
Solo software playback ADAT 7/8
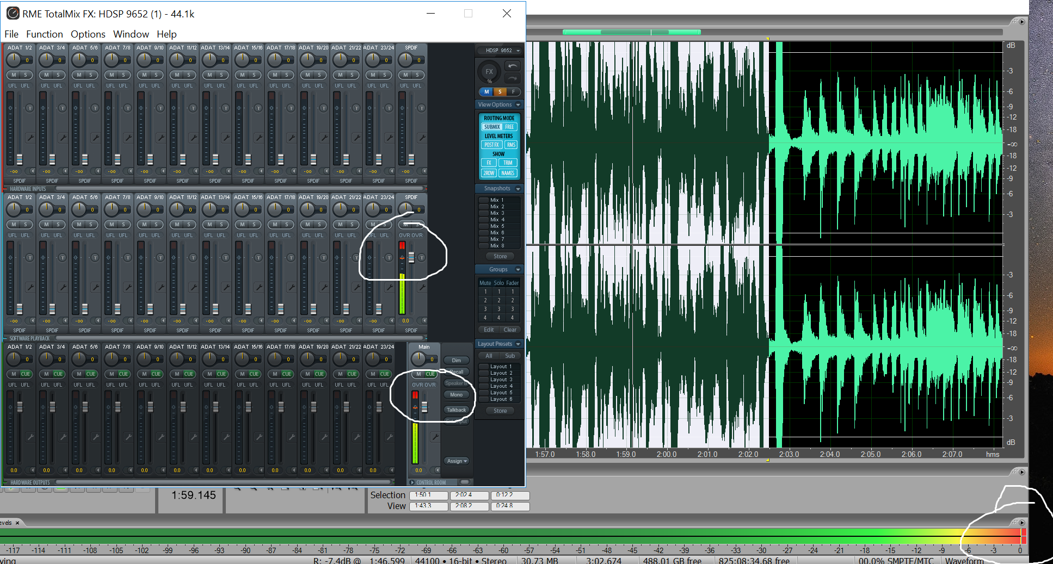[124, 225]
